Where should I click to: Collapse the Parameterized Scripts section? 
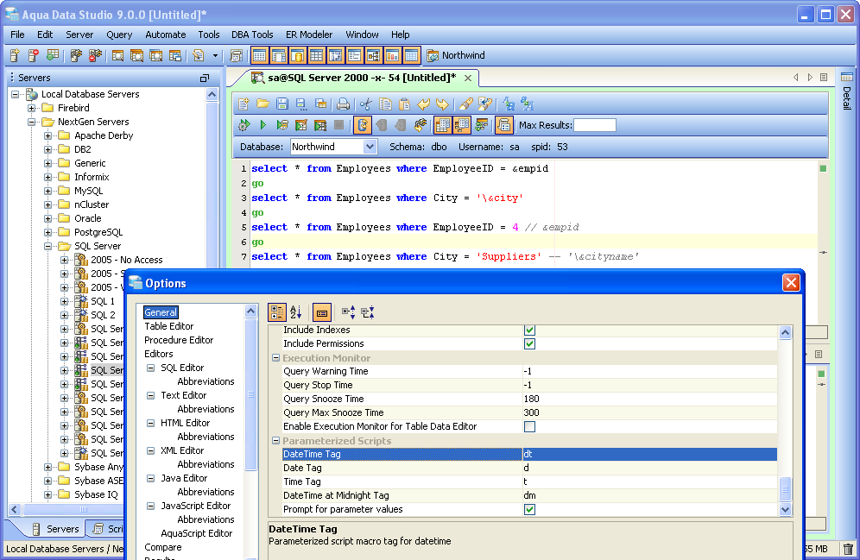click(276, 441)
